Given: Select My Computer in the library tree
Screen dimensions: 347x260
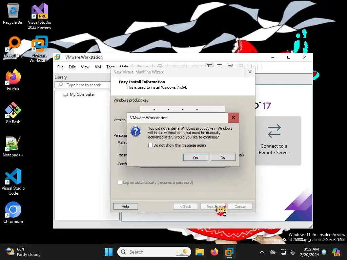Looking at the screenshot, I should click(x=82, y=94).
